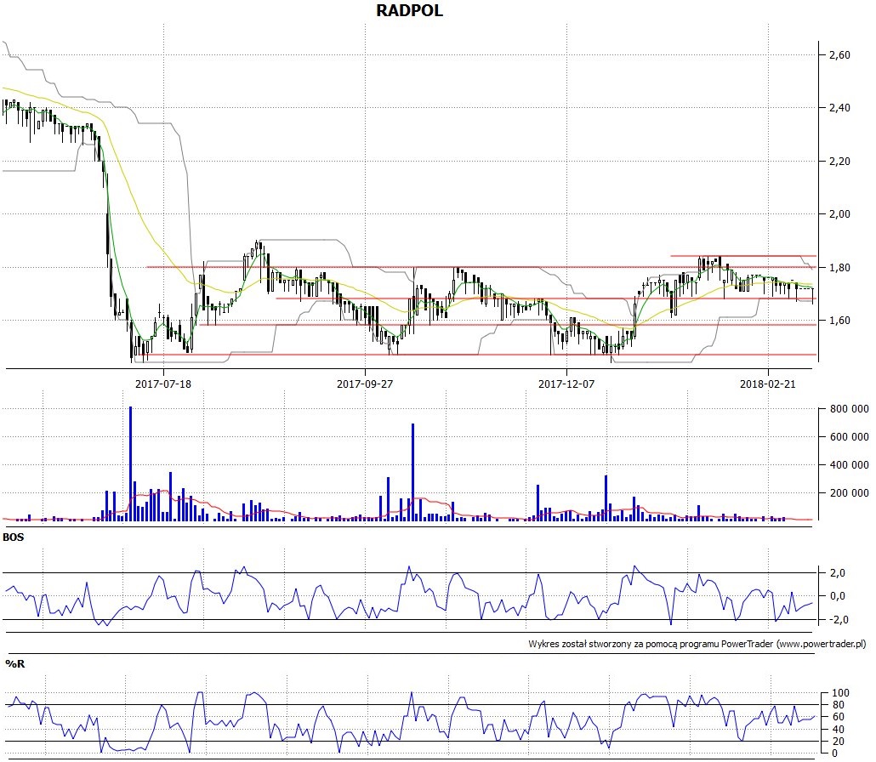876x762 pixels.
Task: Click the 600 000 volume axis label
Action: click(849, 437)
